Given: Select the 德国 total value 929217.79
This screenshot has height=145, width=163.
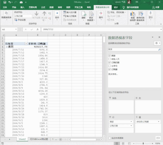Looking at the screenshot, I should coord(38,47).
